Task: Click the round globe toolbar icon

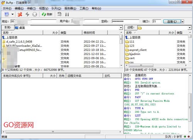Action: pyautogui.click(x=35, y=14)
